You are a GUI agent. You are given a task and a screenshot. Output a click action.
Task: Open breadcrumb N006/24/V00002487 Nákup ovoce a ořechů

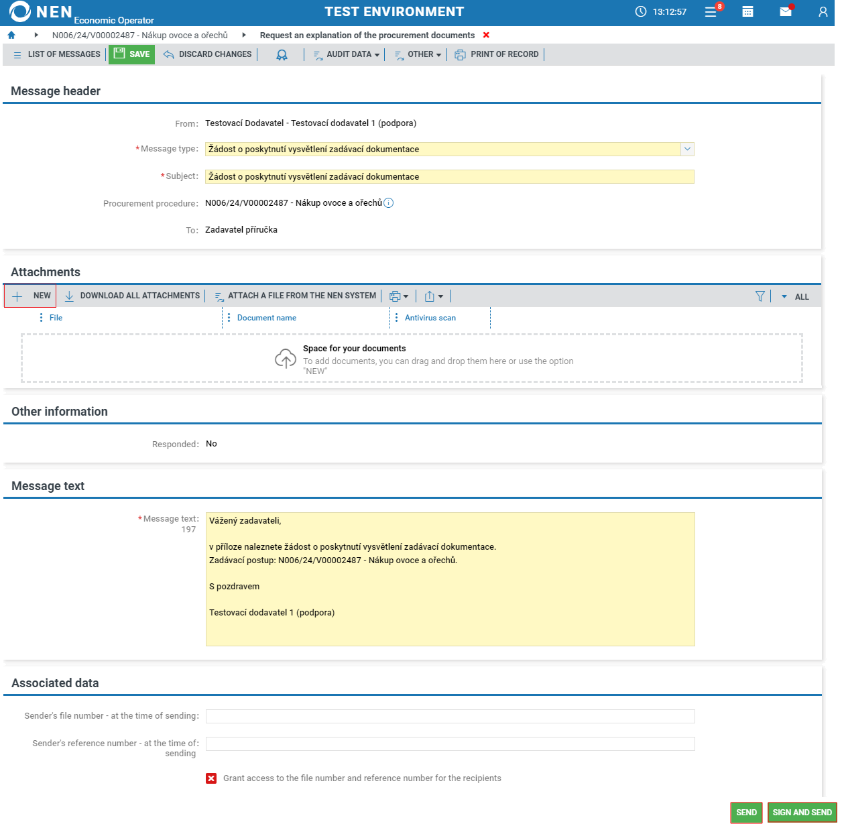tap(140, 35)
